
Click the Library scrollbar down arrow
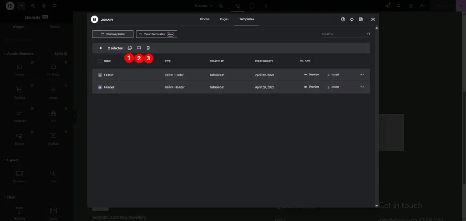pos(377,206)
